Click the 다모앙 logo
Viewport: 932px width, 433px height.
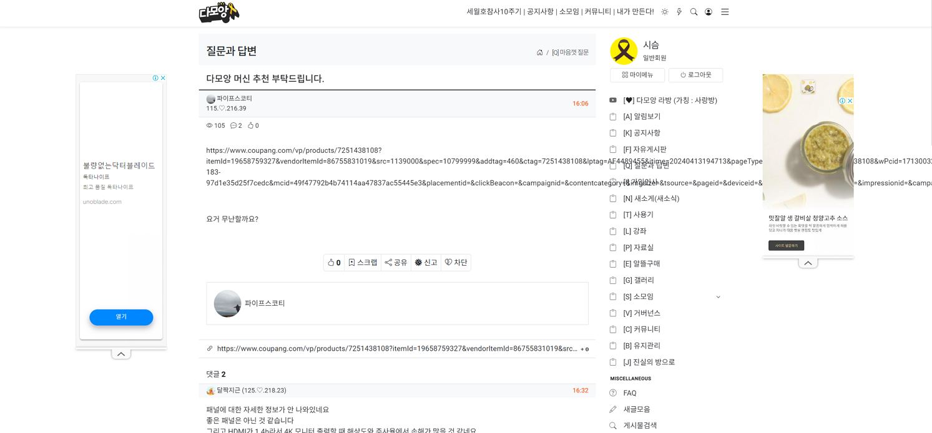[219, 12]
